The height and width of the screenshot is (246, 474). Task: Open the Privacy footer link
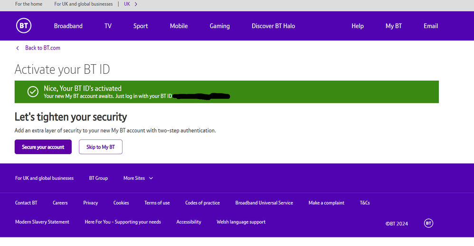coord(91,203)
